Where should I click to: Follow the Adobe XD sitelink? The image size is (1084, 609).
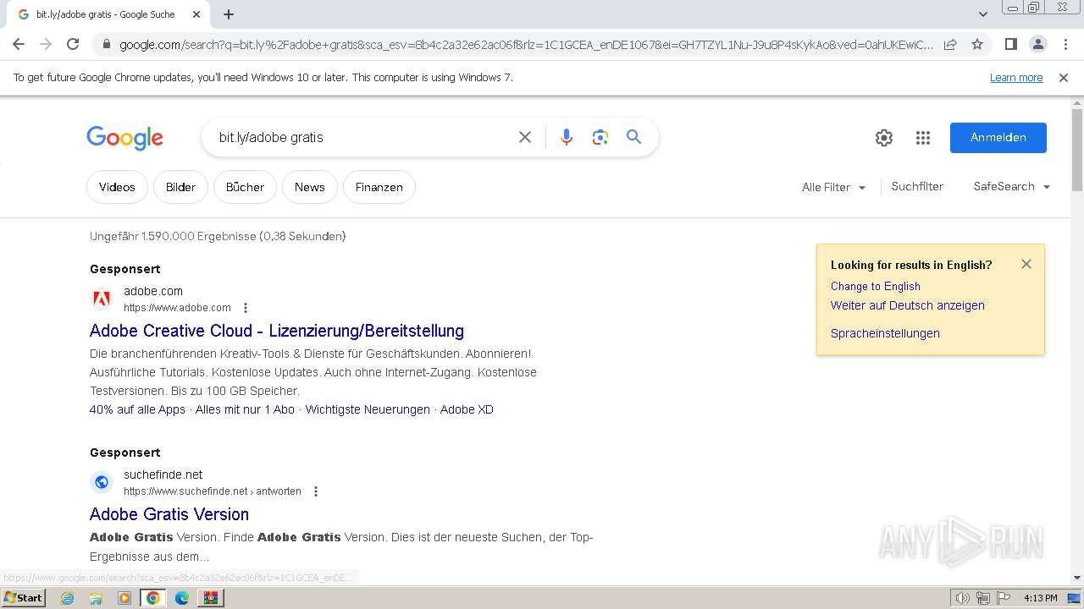(x=467, y=409)
